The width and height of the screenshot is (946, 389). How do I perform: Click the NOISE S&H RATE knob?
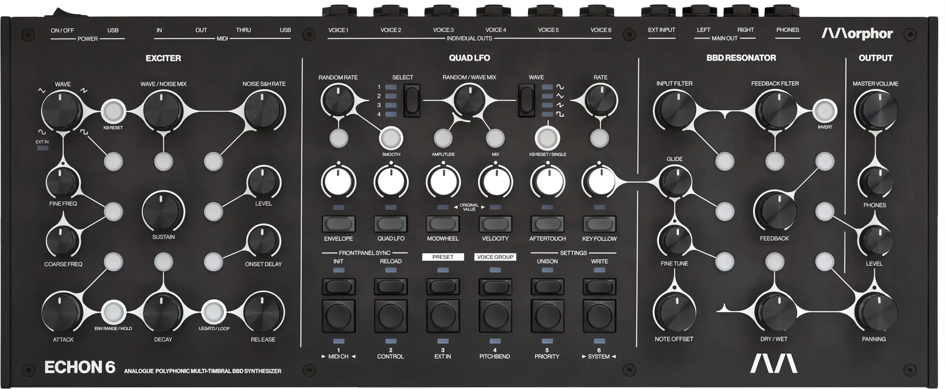[263, 111]
